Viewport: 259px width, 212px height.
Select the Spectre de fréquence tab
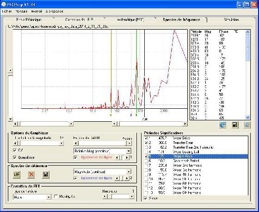[181, 20]
